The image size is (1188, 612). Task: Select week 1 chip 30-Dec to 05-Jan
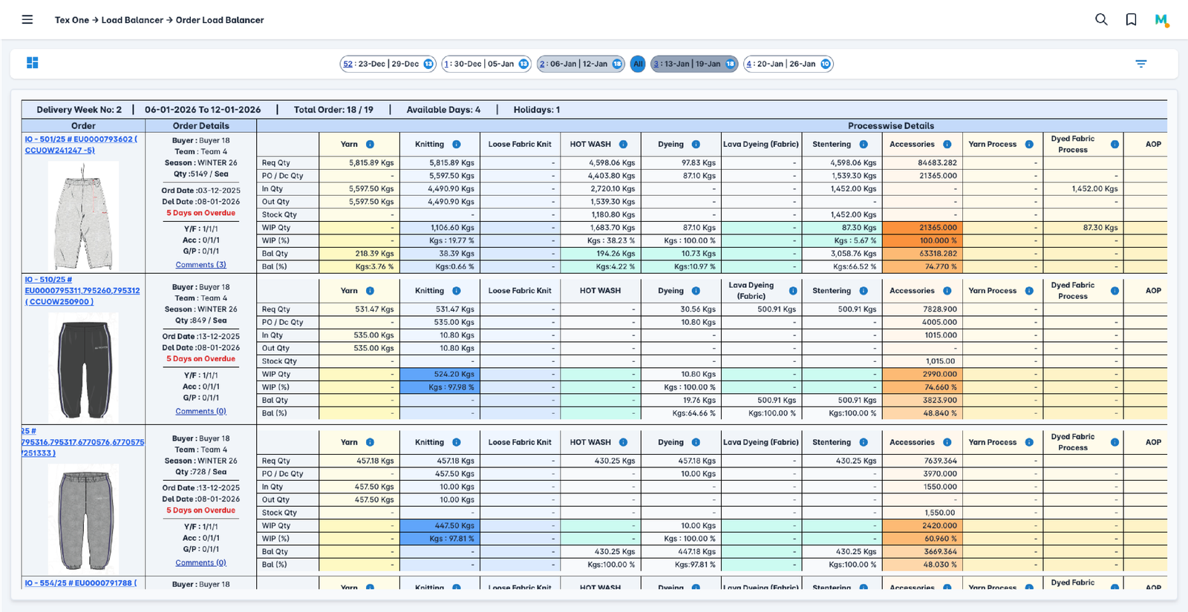(x=486, y=64)
